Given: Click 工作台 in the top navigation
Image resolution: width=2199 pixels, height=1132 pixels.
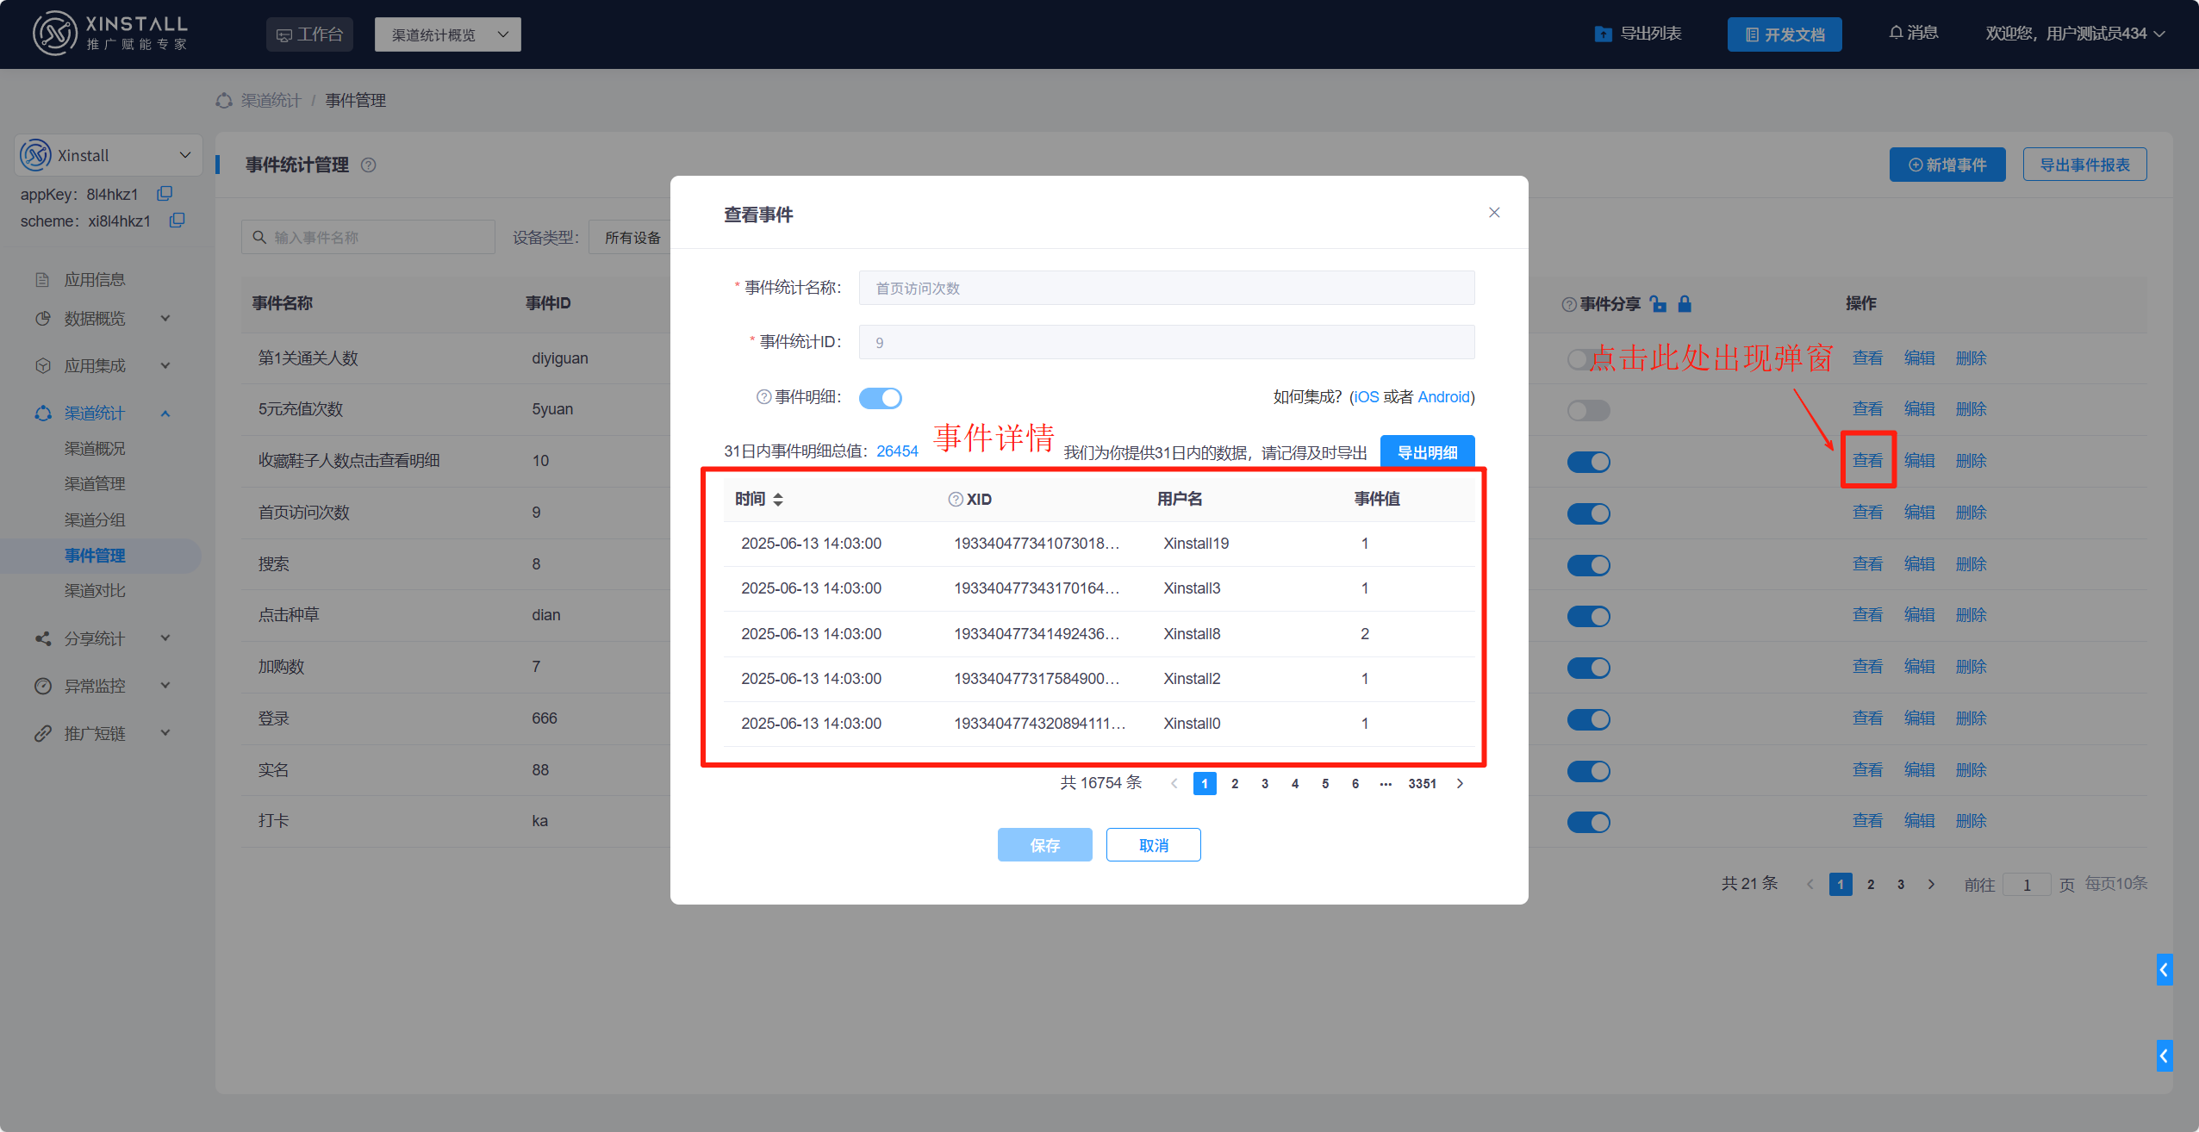Looking at the screenshot, I should (309, 34).
